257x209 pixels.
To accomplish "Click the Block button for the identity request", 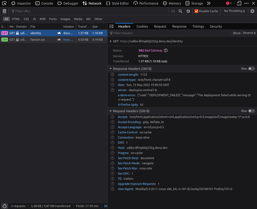I will click(x=237, y=33).
